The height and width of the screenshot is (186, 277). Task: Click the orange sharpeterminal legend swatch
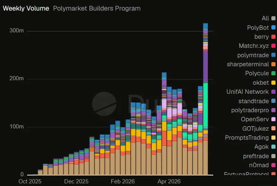[273, 64]
